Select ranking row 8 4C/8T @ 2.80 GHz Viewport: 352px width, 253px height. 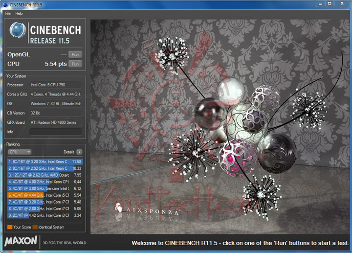pyautogui.click(x=45, y=209)
